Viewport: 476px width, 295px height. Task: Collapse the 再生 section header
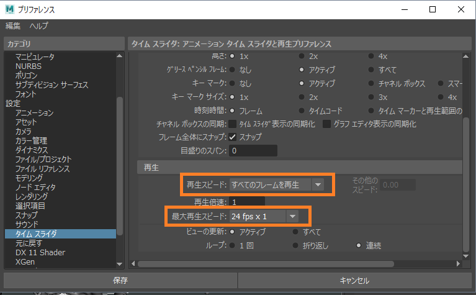click(299, 168)
